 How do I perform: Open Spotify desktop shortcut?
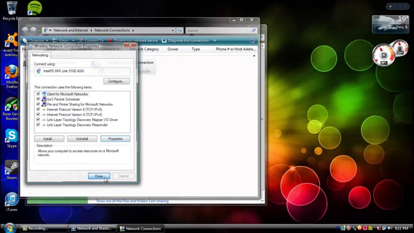click(x=35, y=8)
